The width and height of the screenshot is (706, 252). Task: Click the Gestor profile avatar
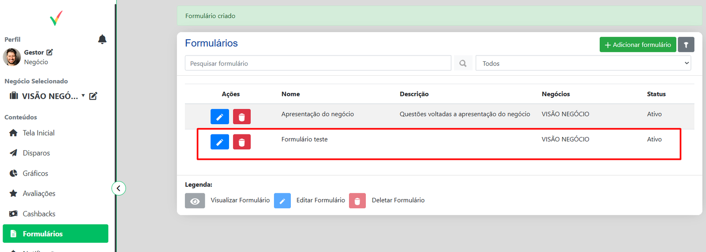12,57
